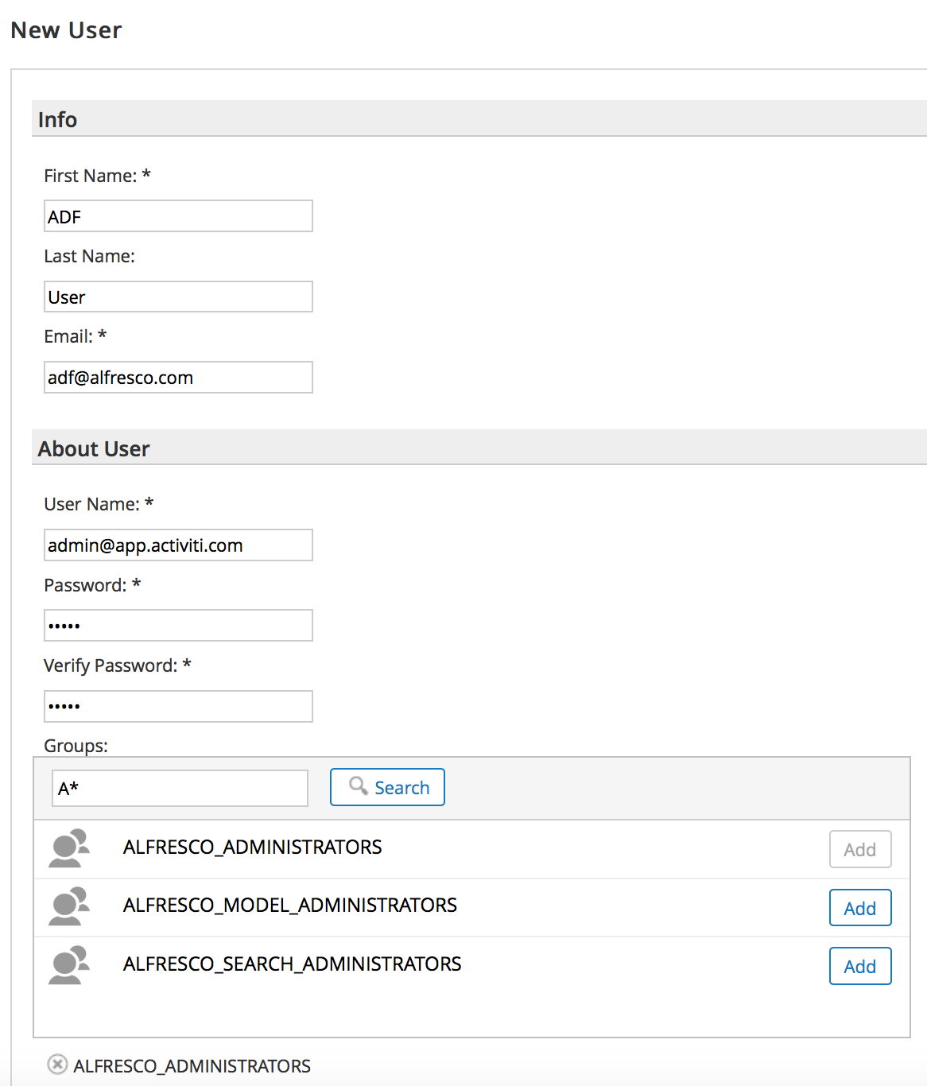Screen dimensions: 927x1086
Task: Click the greyed Add button for ALFRESCO_ADMINISTRATORS
Action: pos(860,850)
